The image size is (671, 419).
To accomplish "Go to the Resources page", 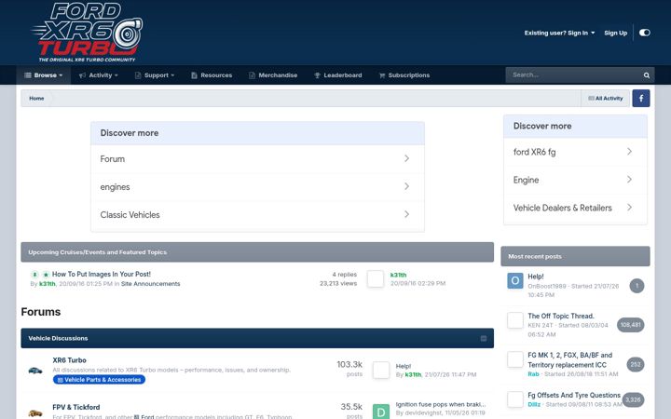I will tap(212, 75).
